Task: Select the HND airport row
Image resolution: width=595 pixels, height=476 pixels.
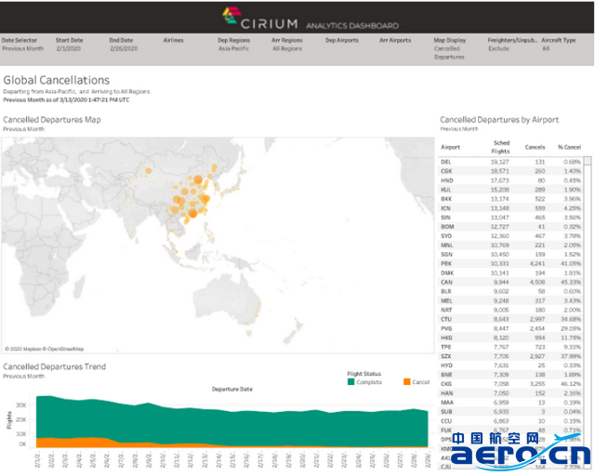Action: [x=510, y=180]
